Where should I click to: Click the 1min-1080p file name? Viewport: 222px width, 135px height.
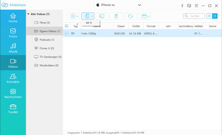[x=89, y=34]
